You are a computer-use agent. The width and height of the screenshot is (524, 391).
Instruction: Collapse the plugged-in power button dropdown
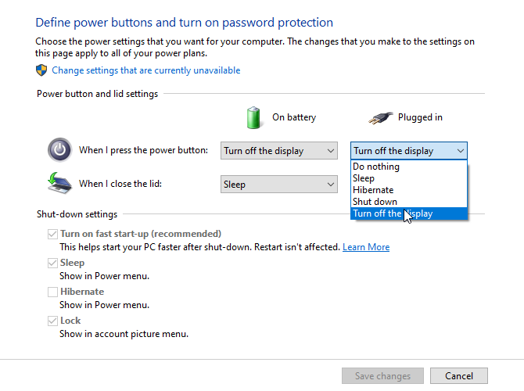tap(408, 151)
